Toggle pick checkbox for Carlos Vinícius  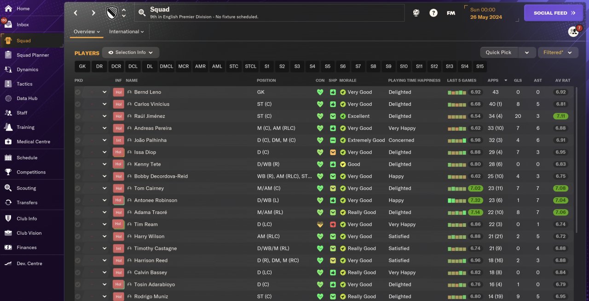78,104
